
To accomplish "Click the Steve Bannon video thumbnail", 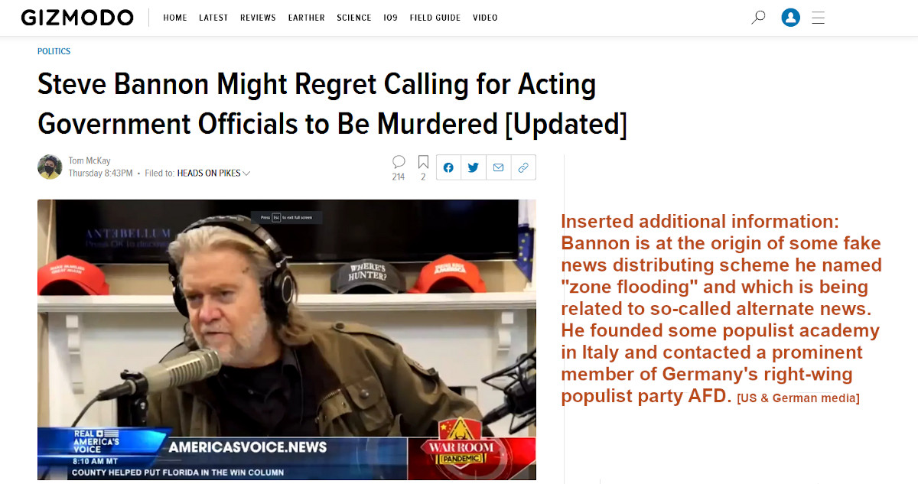I will point(287,339).
